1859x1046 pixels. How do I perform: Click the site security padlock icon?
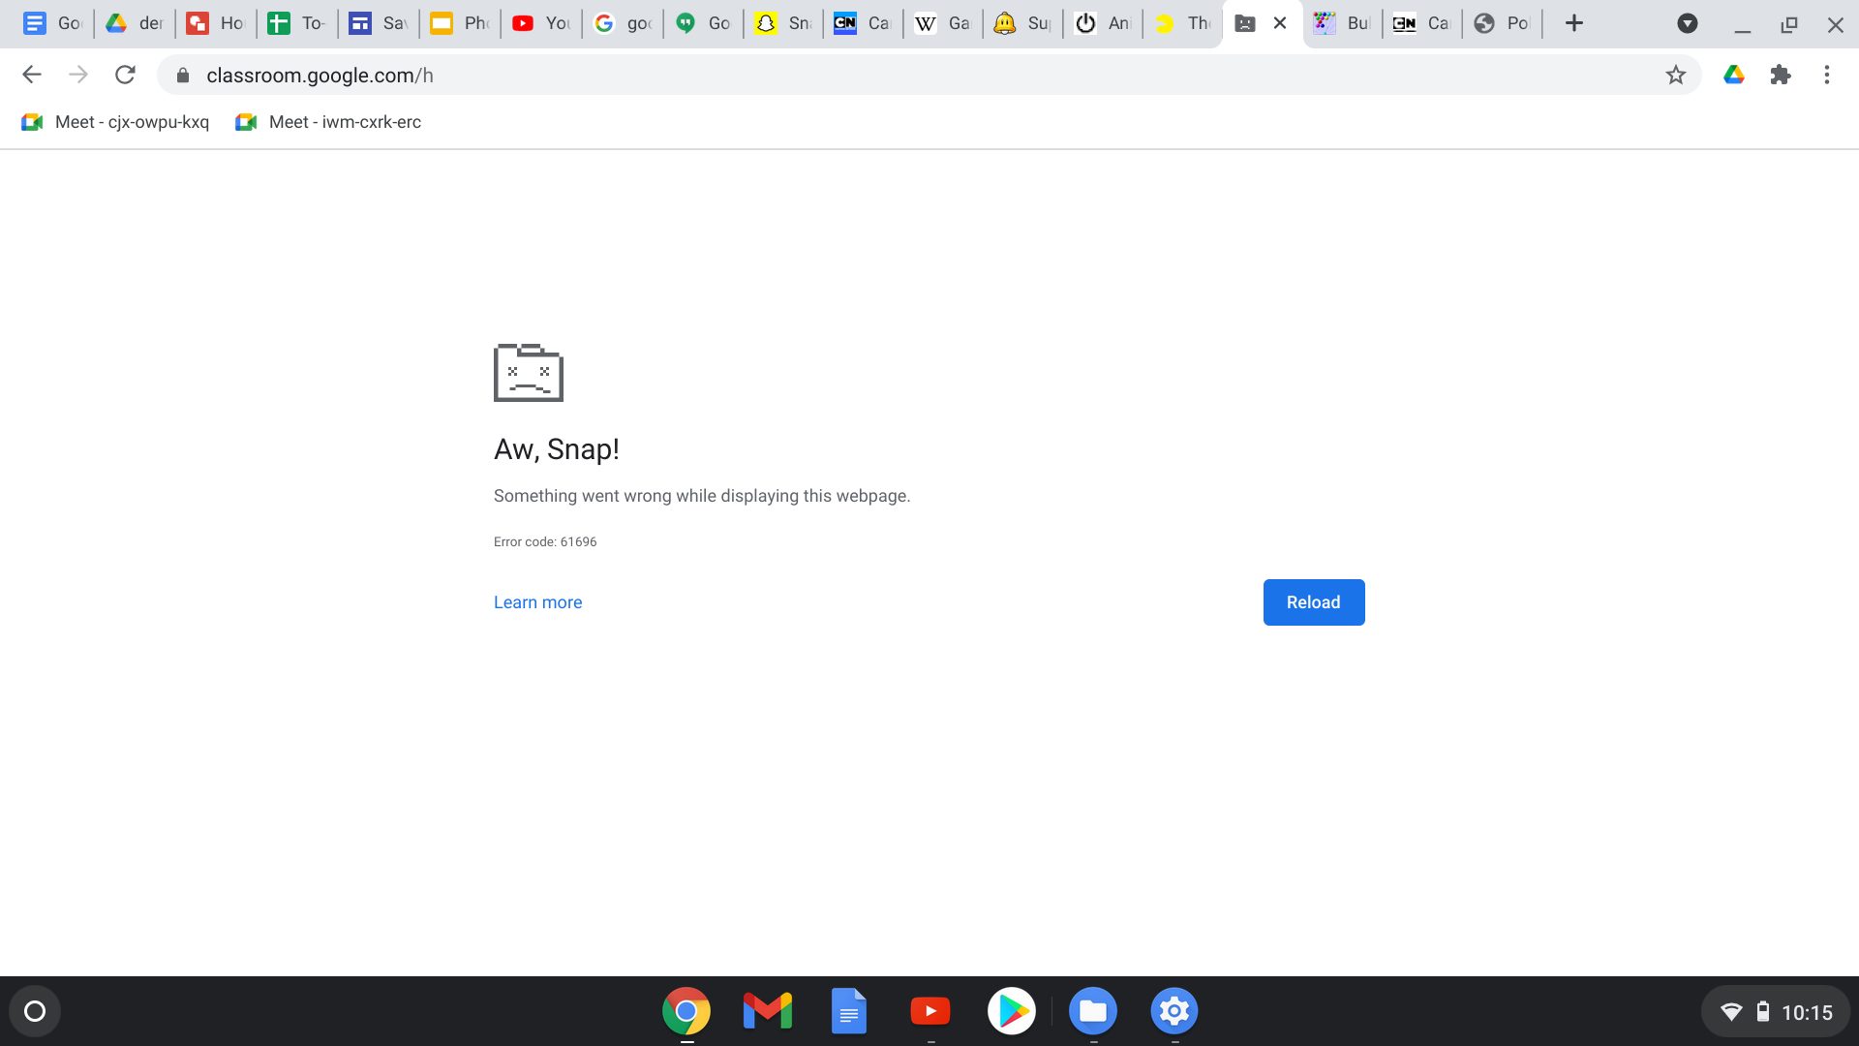(182, 75)
